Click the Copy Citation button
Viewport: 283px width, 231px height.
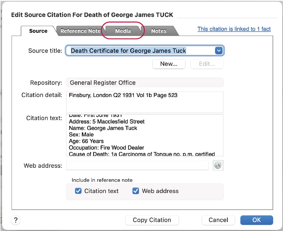point(152,220)
